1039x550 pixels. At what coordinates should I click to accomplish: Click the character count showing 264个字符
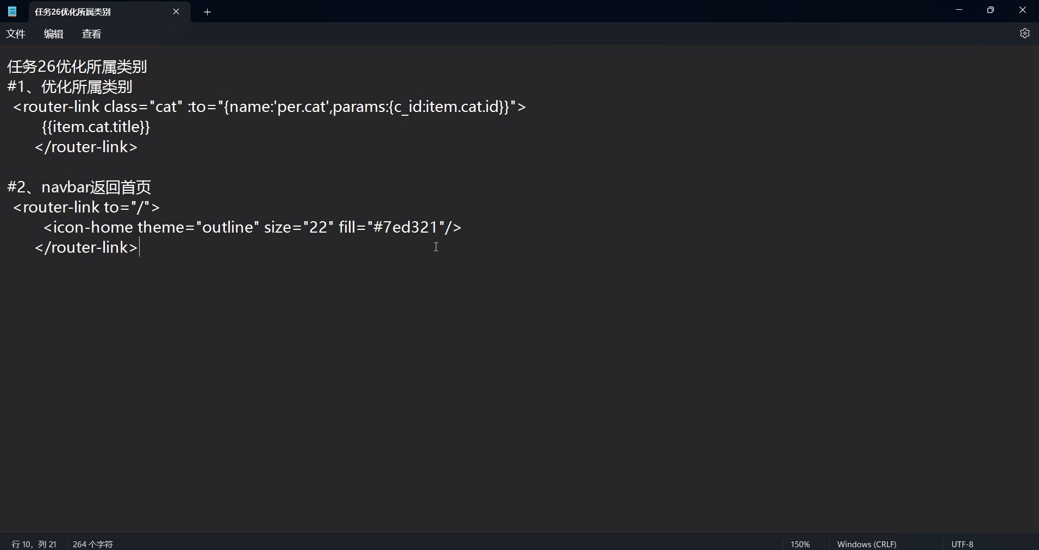[x=92, y=543]
